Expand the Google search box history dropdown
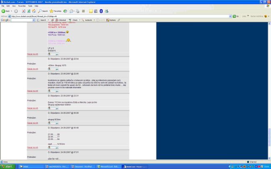The image size is (271, 169). [34, 20]
